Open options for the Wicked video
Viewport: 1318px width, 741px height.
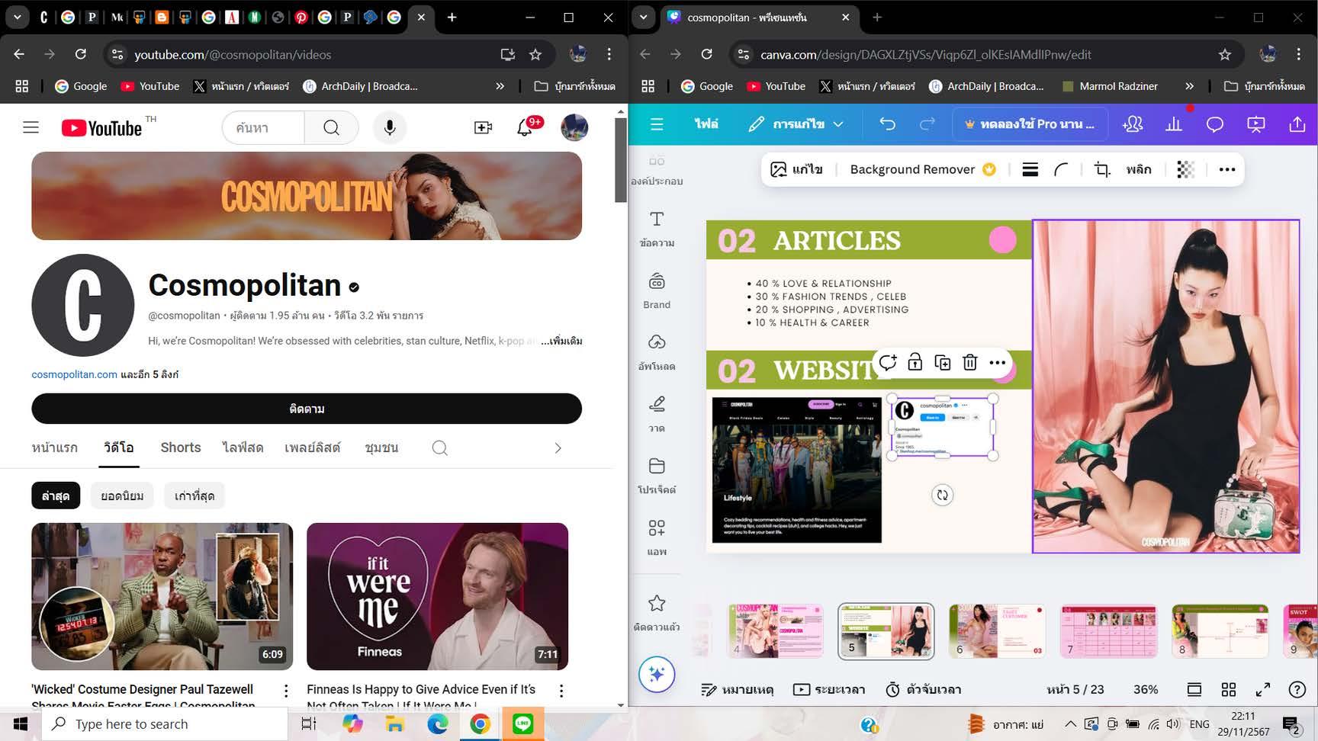(x=286, y=691)
